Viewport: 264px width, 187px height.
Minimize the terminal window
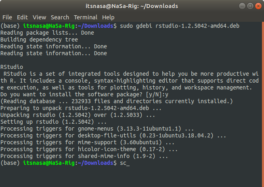click(x=242, y=6)
